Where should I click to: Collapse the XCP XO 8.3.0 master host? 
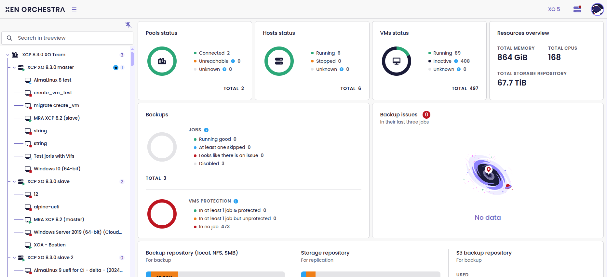coord(14,68)
